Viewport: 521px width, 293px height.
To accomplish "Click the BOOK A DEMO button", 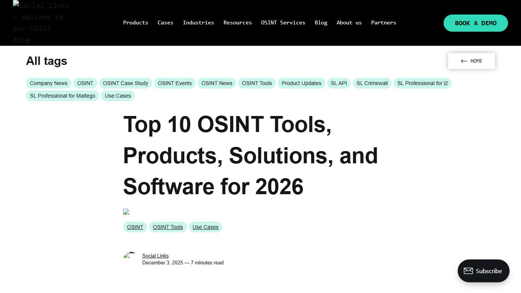I will 476,23.
